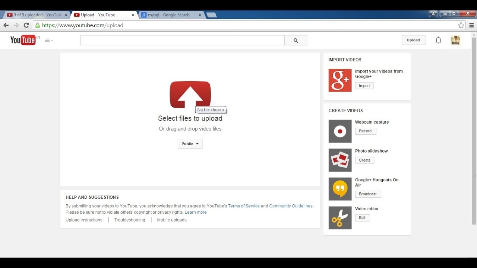The height and width of the screenshot is (268, 477).
Task: Click the Photo slideshow icon
Action: (x=340, y=160)
